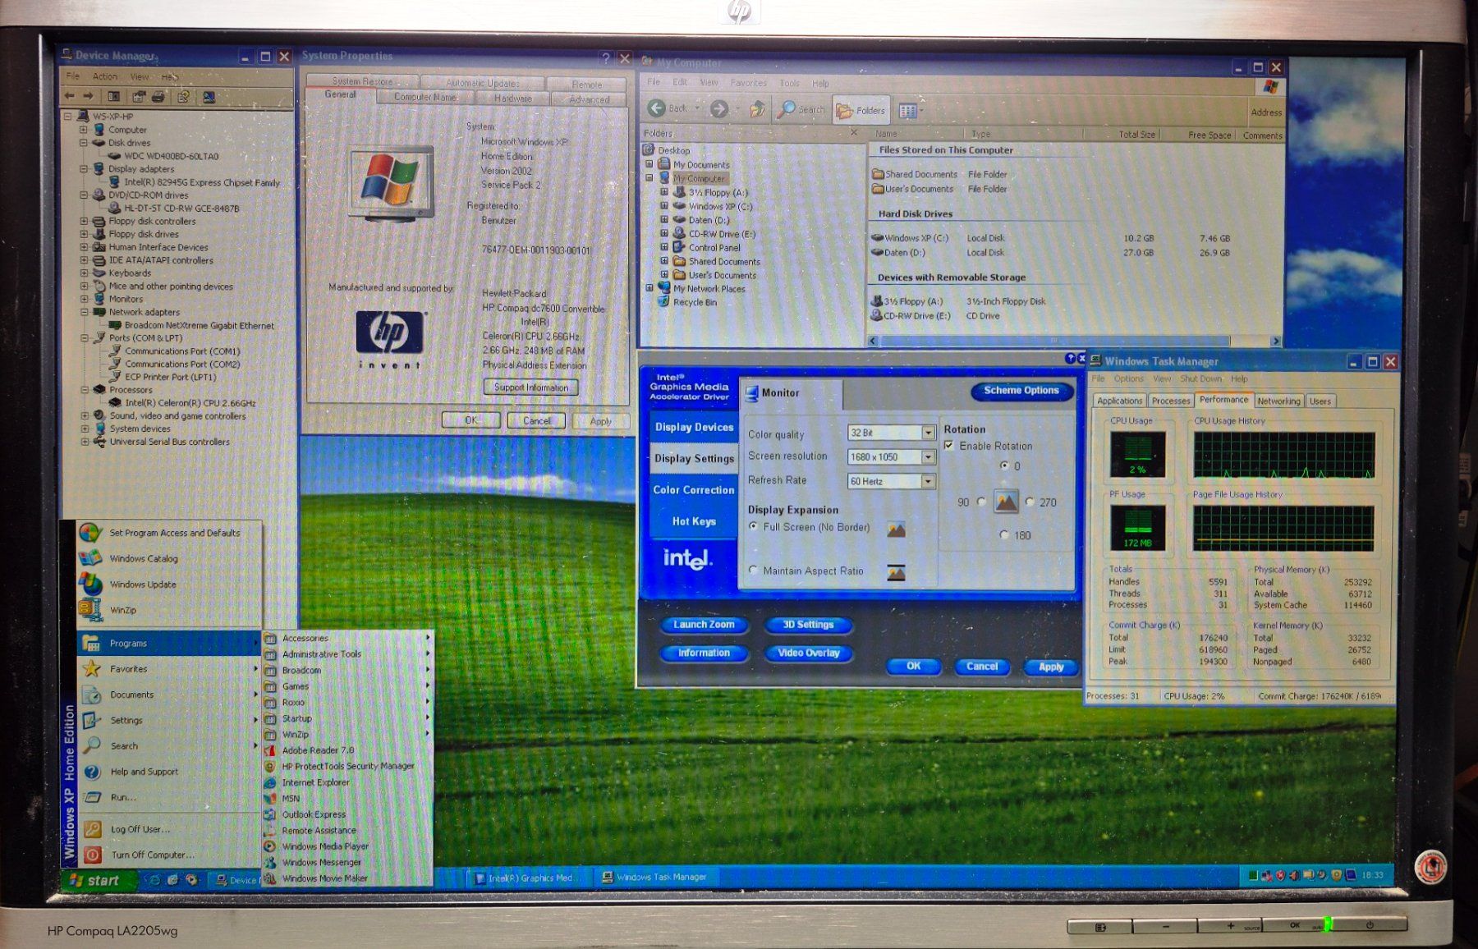Click the Full Screen expansion picture icon
This screenshot has height=949, width=1478.
[896, 530]
